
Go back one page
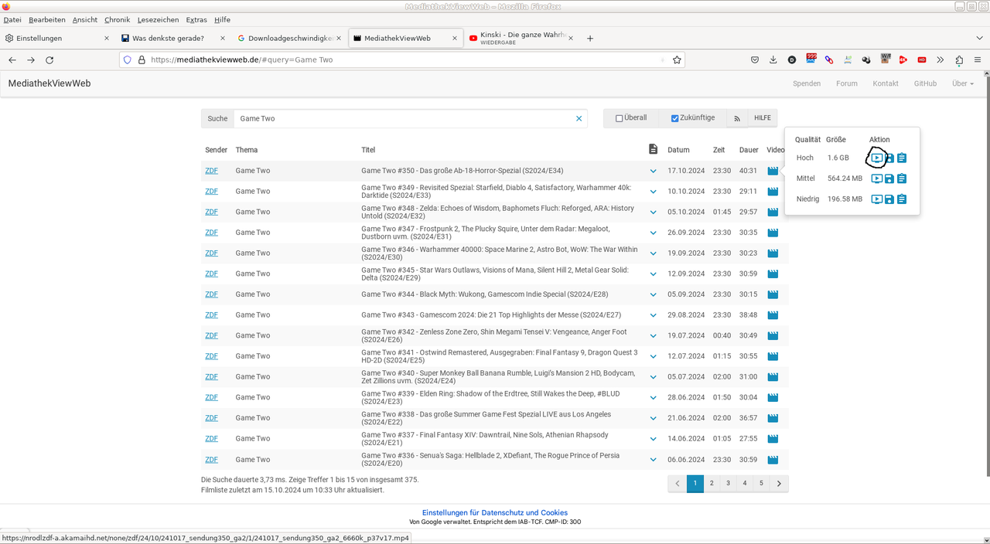coord(12,59)
